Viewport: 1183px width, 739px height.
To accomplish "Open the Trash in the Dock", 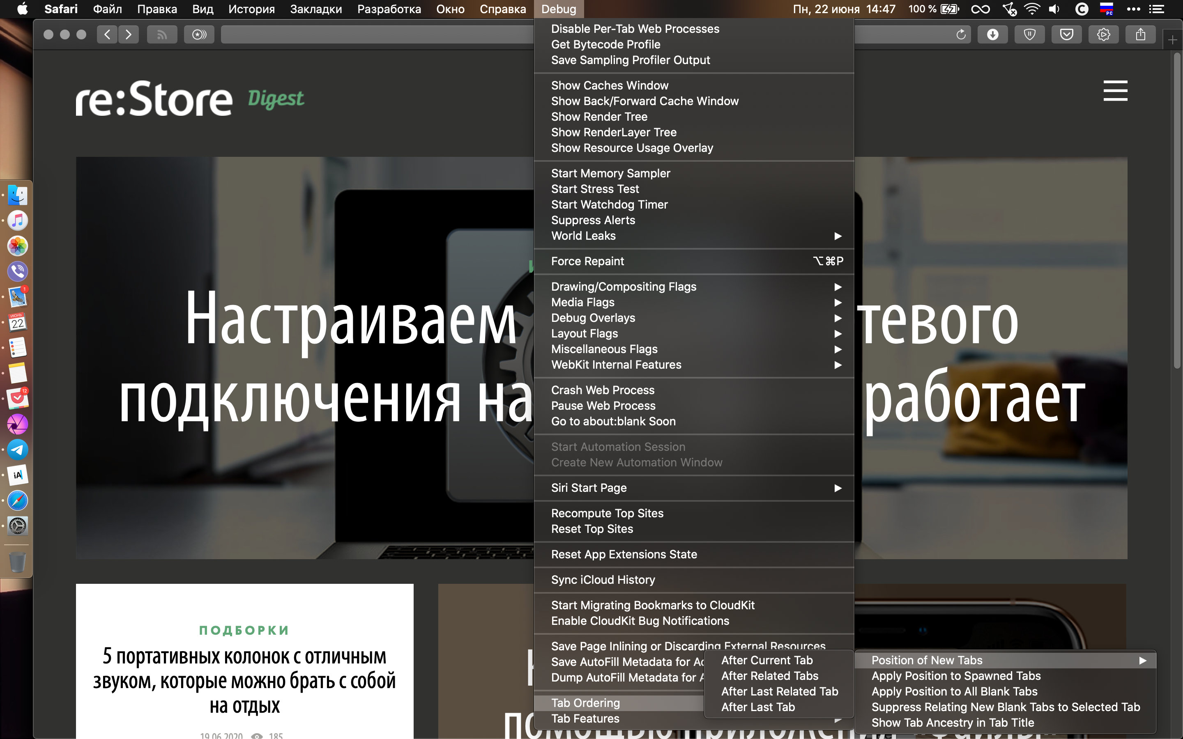I will point(18,562).
